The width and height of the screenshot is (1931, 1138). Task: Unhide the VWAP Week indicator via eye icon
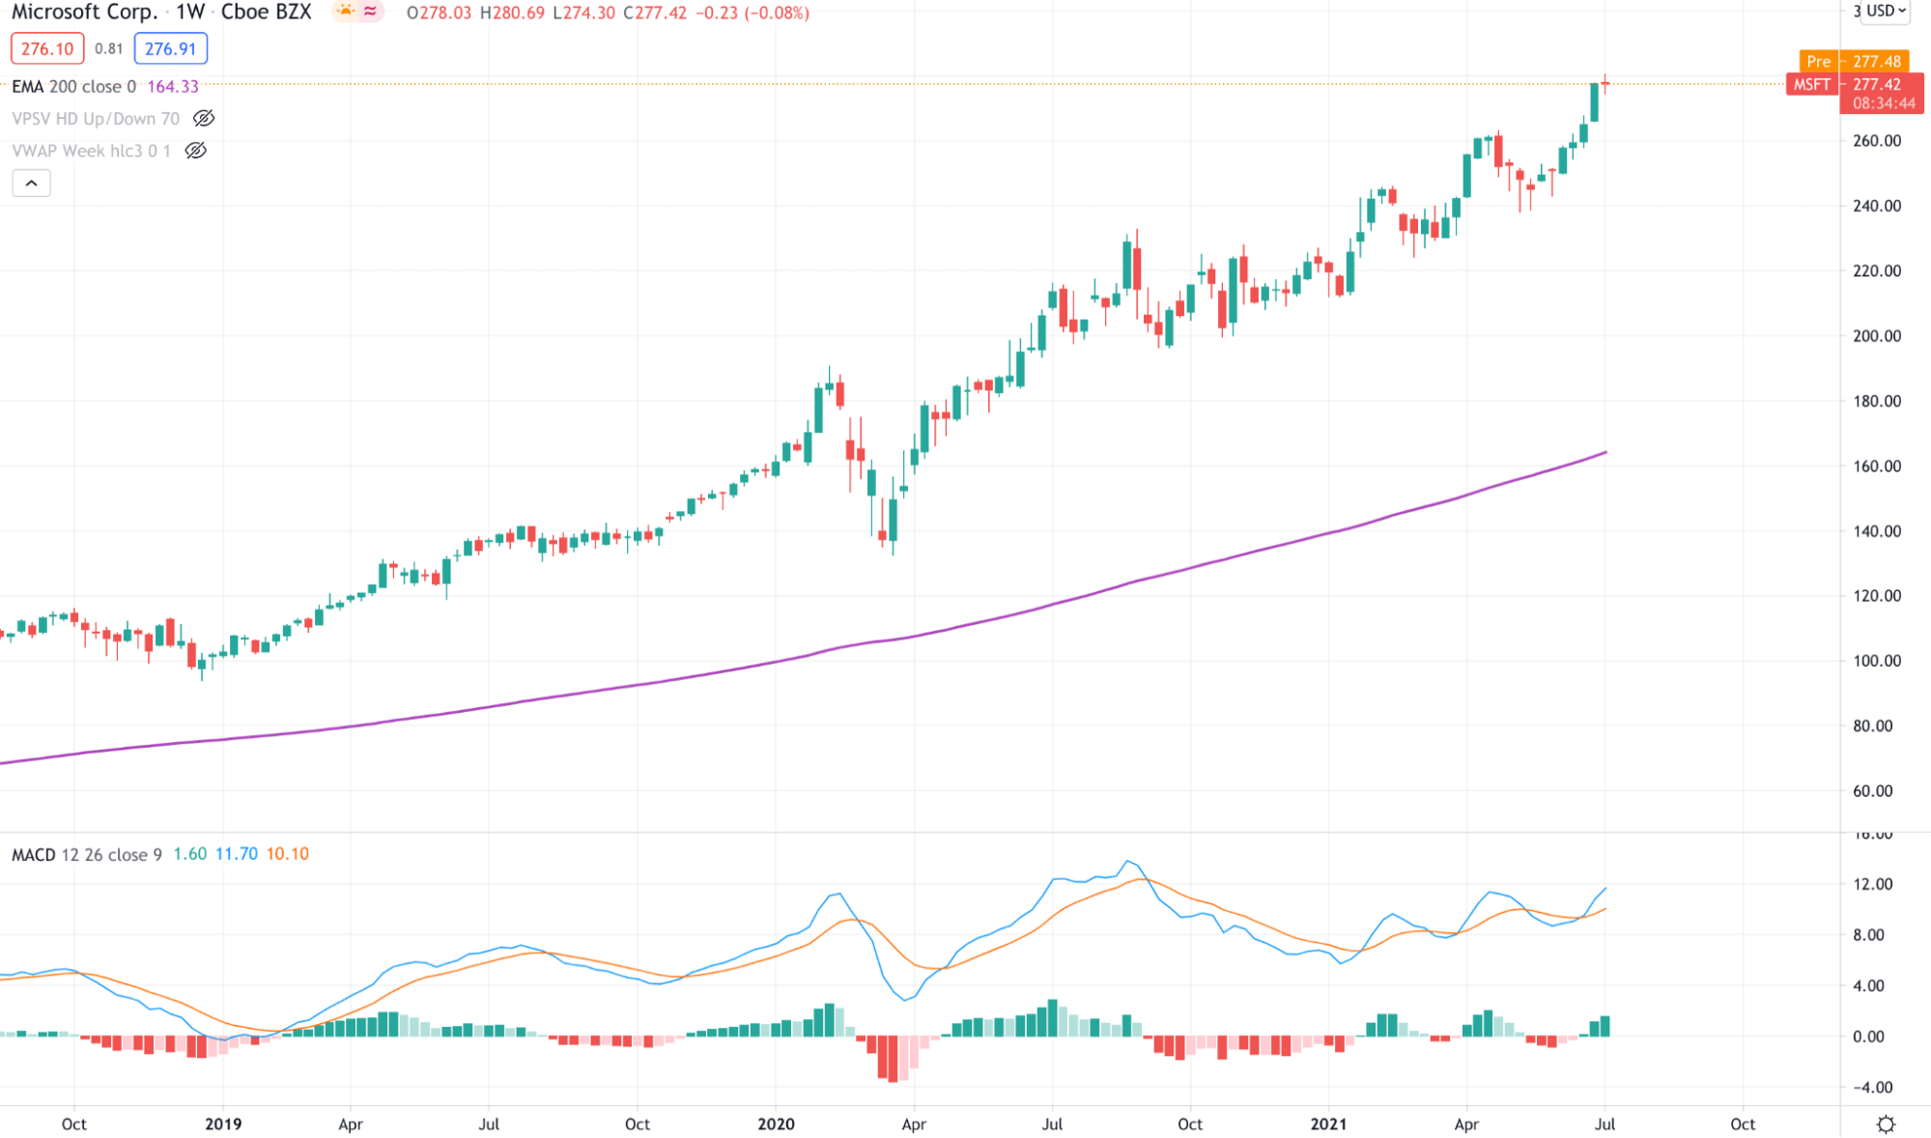pos(196,150)
